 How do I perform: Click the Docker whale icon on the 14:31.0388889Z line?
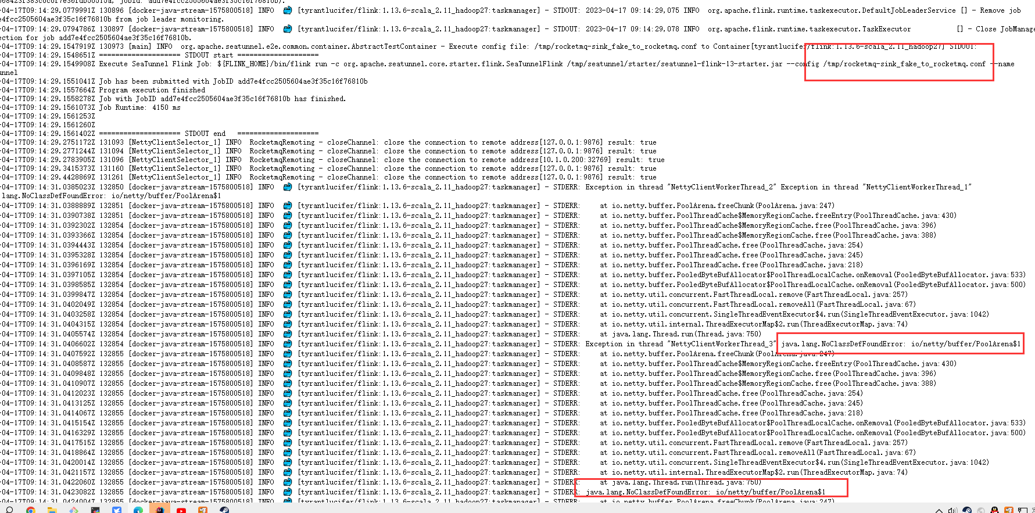(287, 206)
